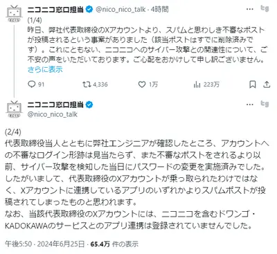Click the 午後5:50 · 2024年6月25日 timestamp
The image size is (277, 254).
pos(45,244)
